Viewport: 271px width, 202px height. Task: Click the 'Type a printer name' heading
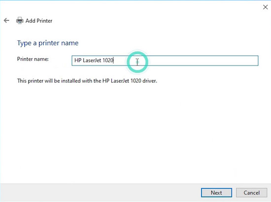pyautogui.click(x=48, y=43)
